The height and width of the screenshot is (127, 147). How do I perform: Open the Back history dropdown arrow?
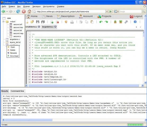[x=7, y=12]
